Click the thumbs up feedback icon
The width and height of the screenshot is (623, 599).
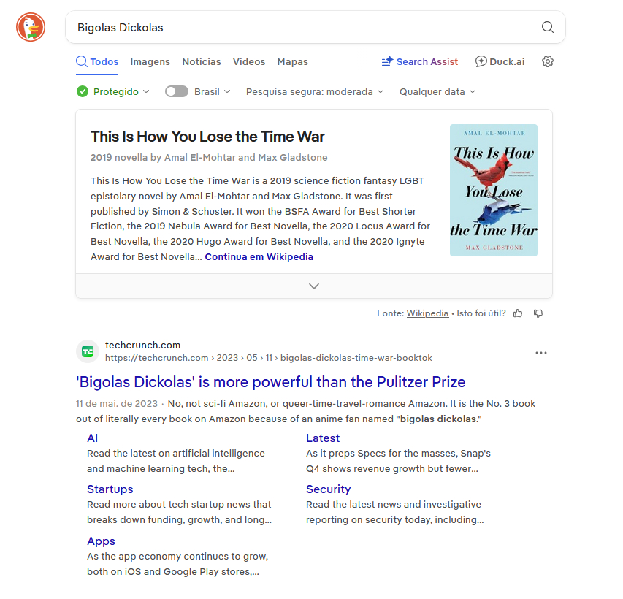518,313
